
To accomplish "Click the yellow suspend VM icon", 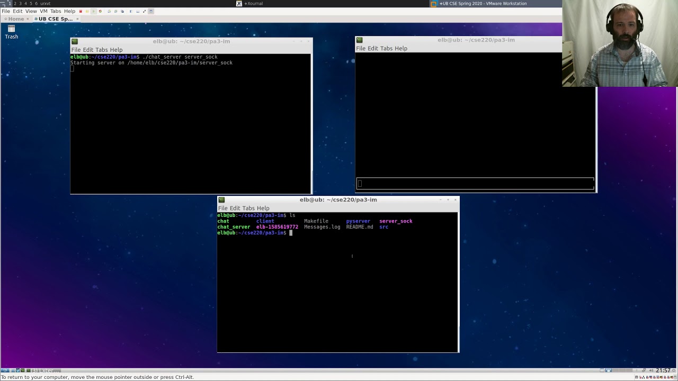I will 87,11.
